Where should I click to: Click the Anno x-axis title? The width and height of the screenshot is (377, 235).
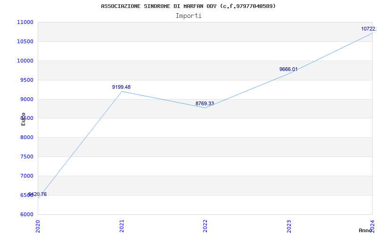[x=365, y=230]
